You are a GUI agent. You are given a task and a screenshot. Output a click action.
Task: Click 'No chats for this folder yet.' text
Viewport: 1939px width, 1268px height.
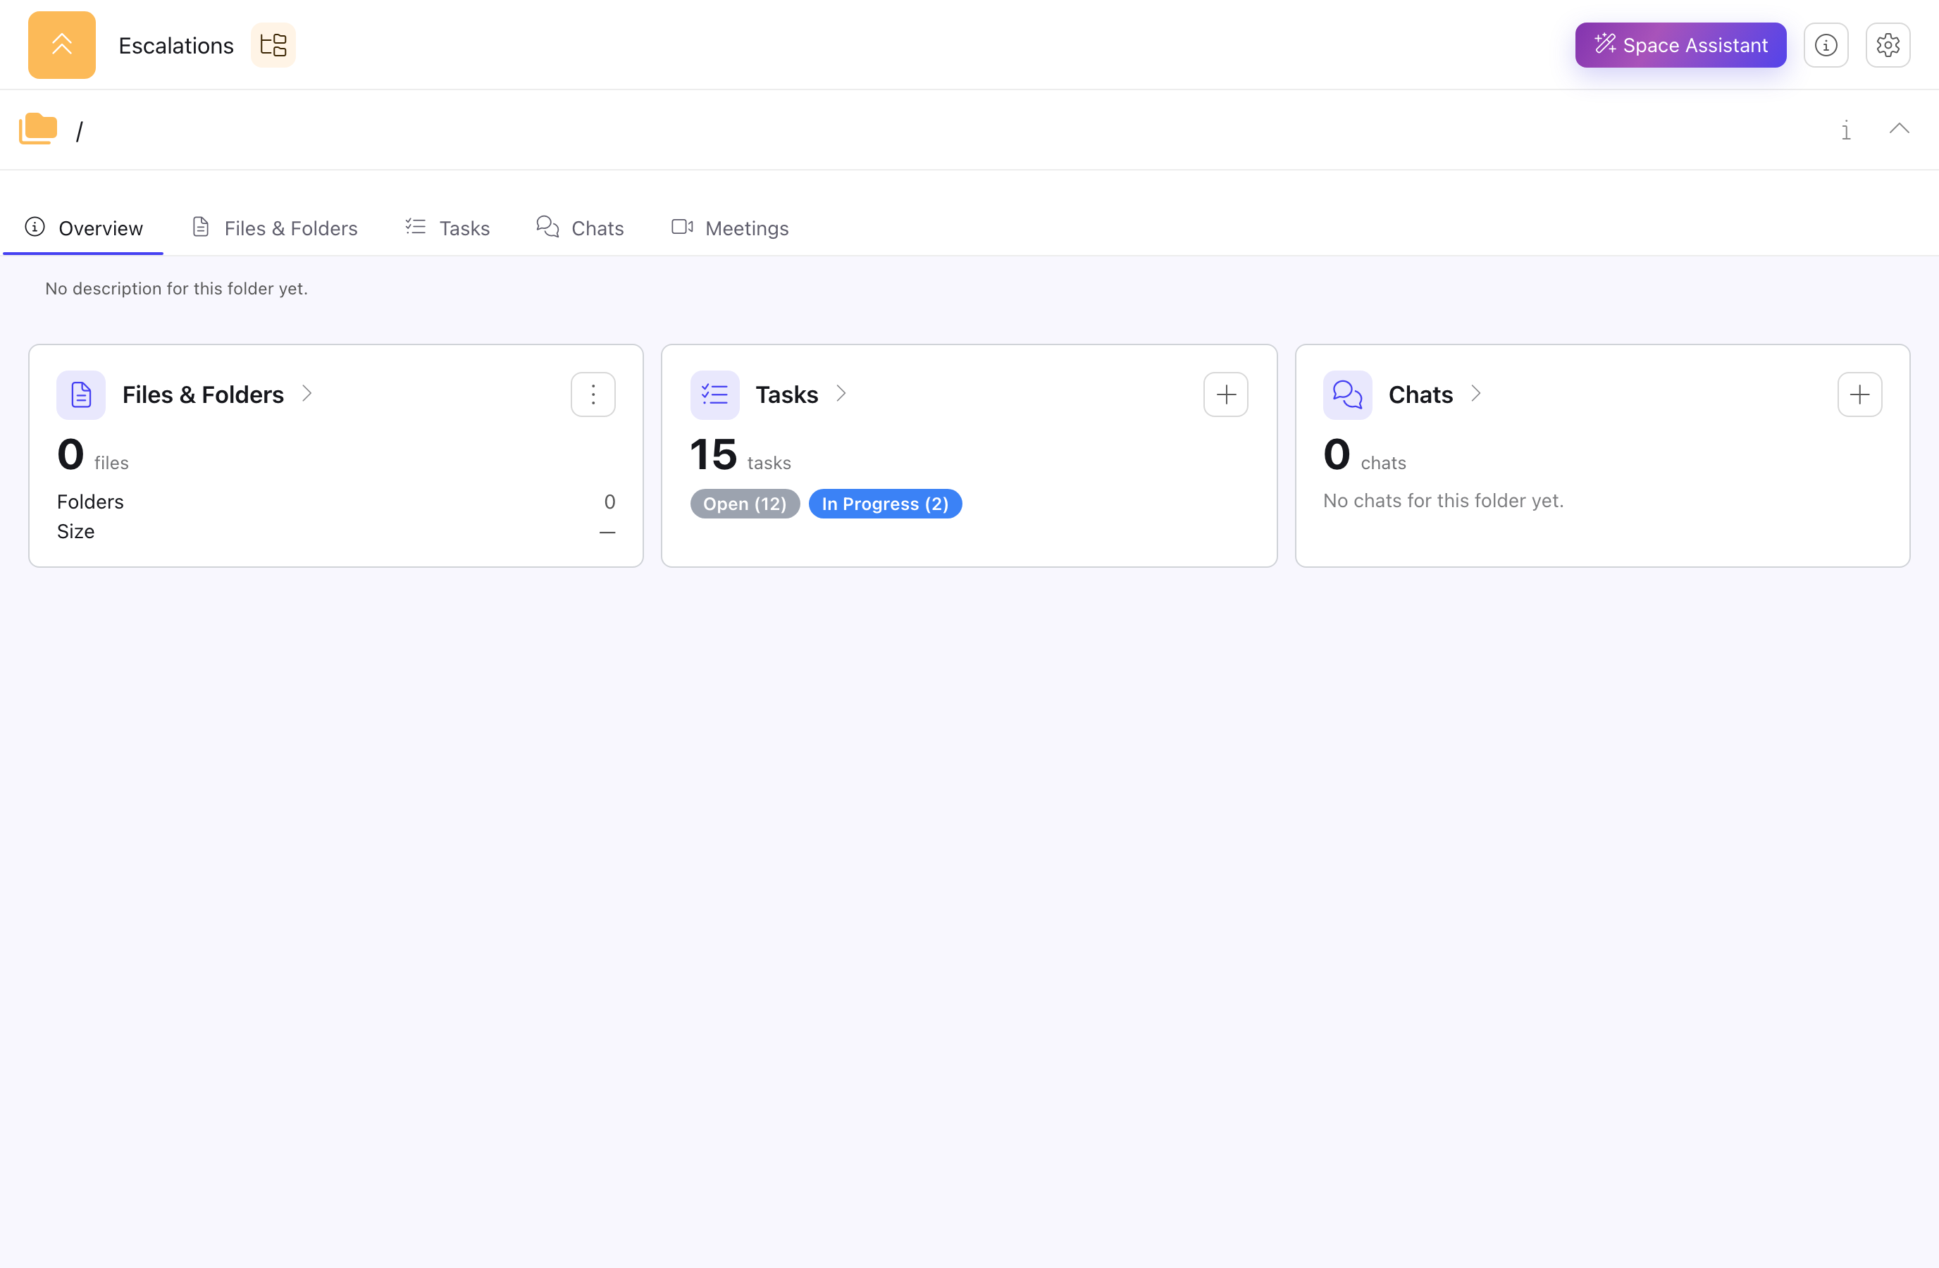tap(1443, 501)
